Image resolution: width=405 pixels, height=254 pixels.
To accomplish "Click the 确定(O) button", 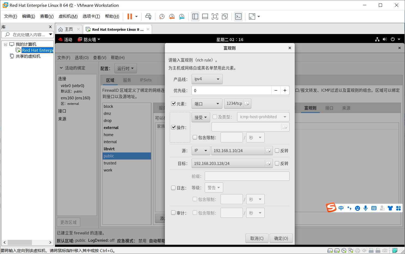I will tap(281, 238).
